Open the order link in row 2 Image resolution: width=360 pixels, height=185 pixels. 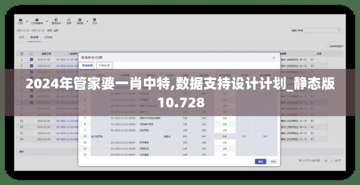(67, 66)
